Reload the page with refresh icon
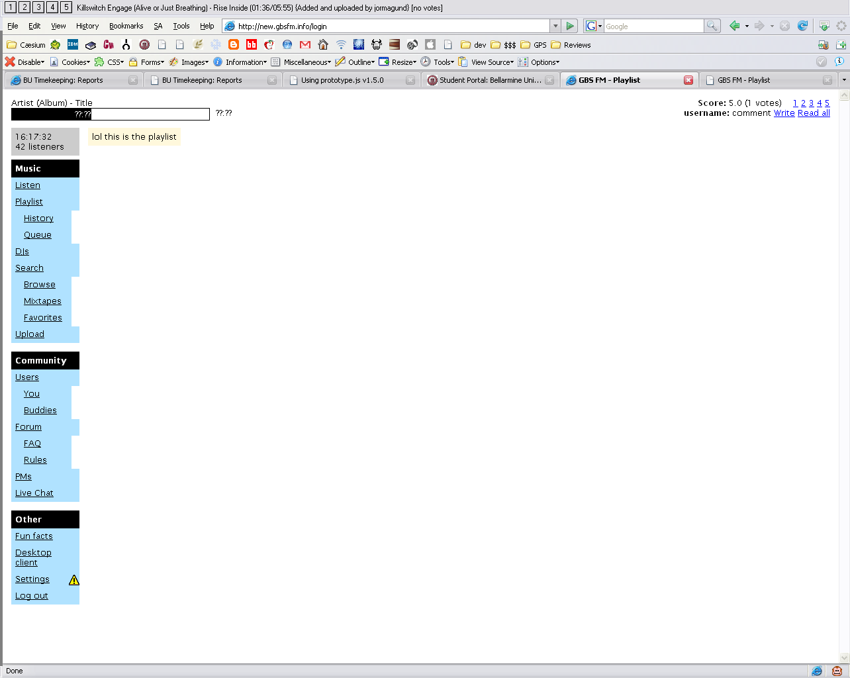The width and height of the screenshot is (850, 678). point(802,26)
